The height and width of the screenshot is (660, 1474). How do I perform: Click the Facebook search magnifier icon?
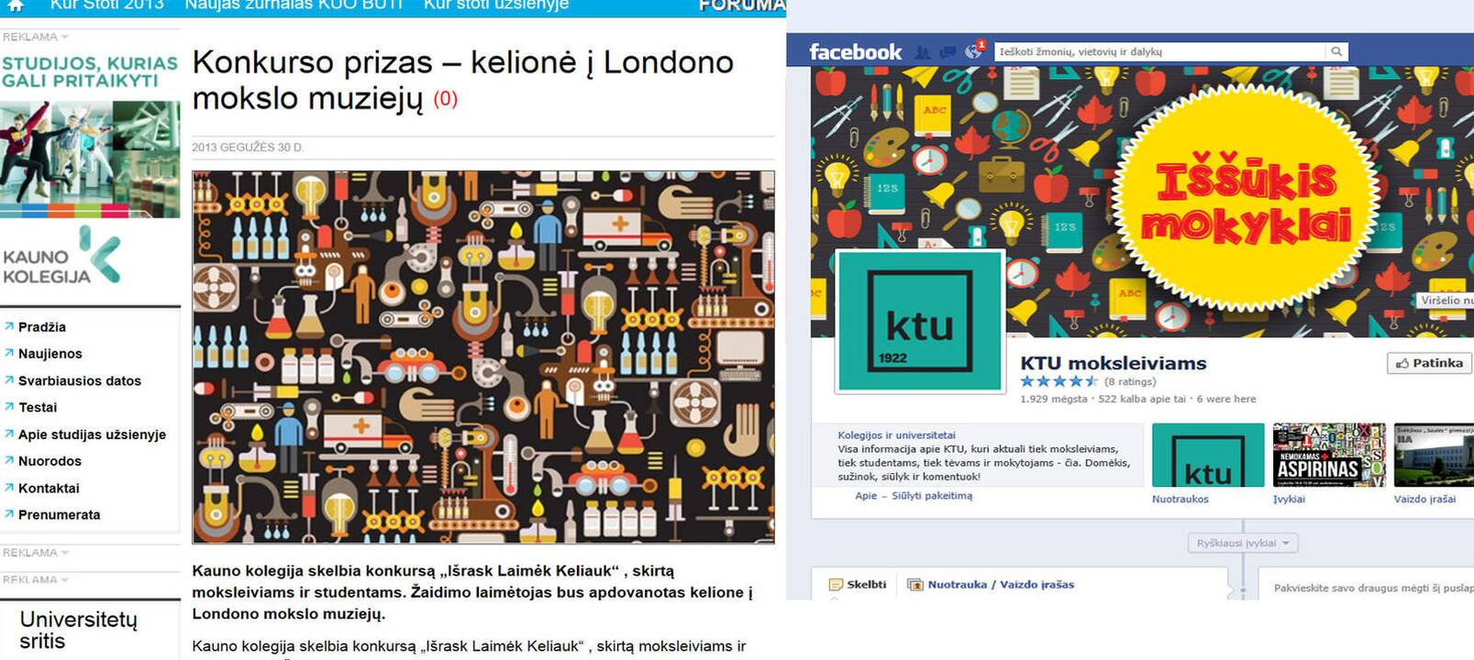[1336, 51]
